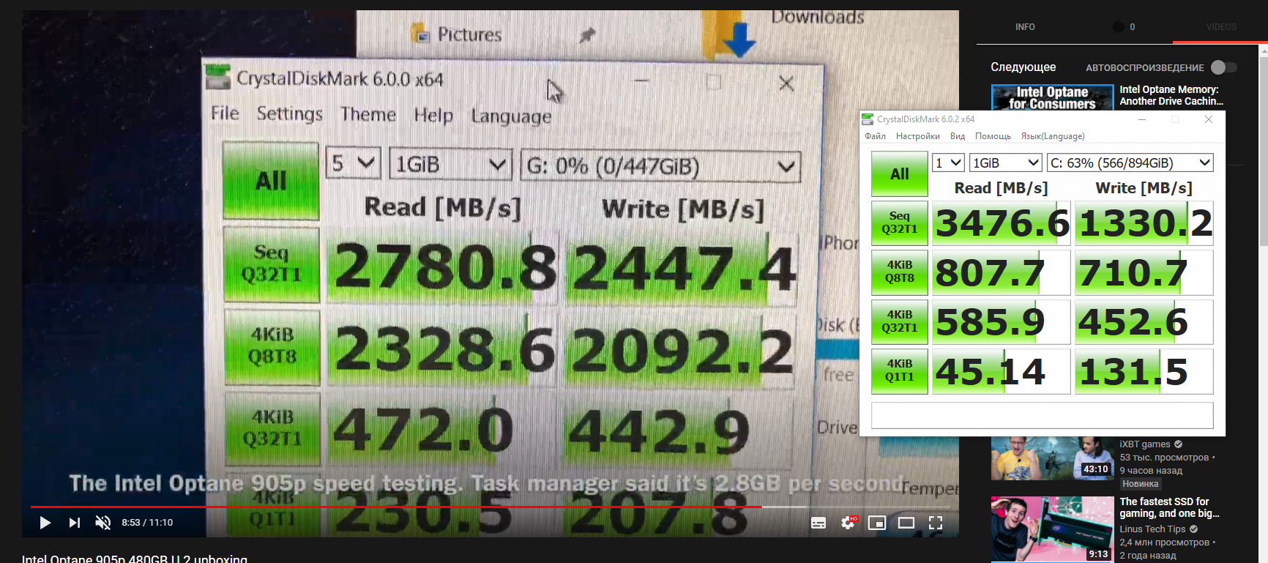Play the YouTube video
Image resolution: width=1268 pixels, height=563 pixels.
pos(45,523)
